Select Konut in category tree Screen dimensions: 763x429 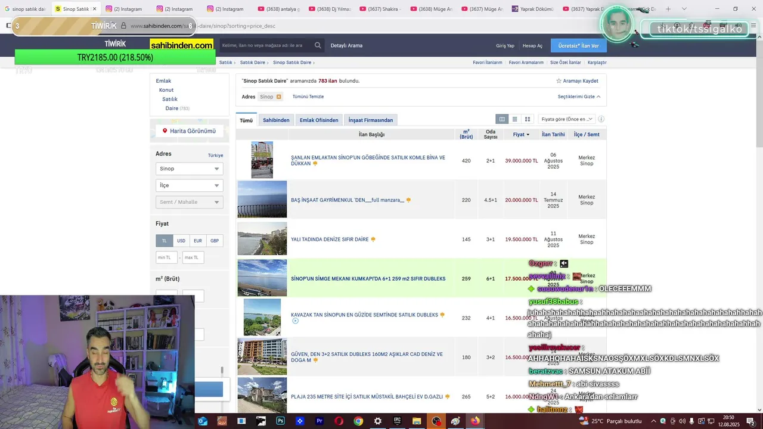166,90
